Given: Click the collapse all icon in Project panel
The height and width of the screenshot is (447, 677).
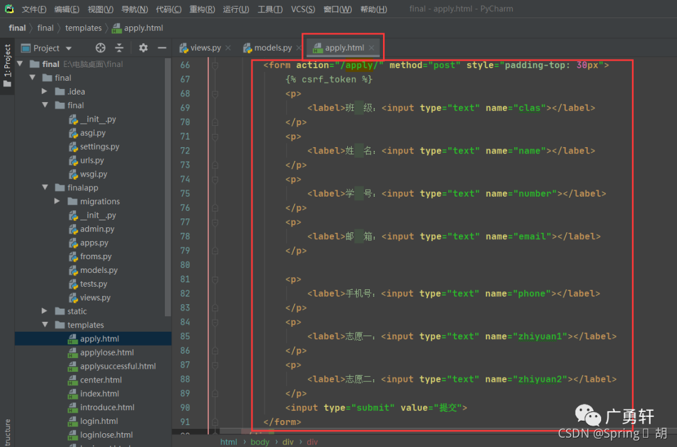Looking at the screenshot, I should click(x=119, y=48).
